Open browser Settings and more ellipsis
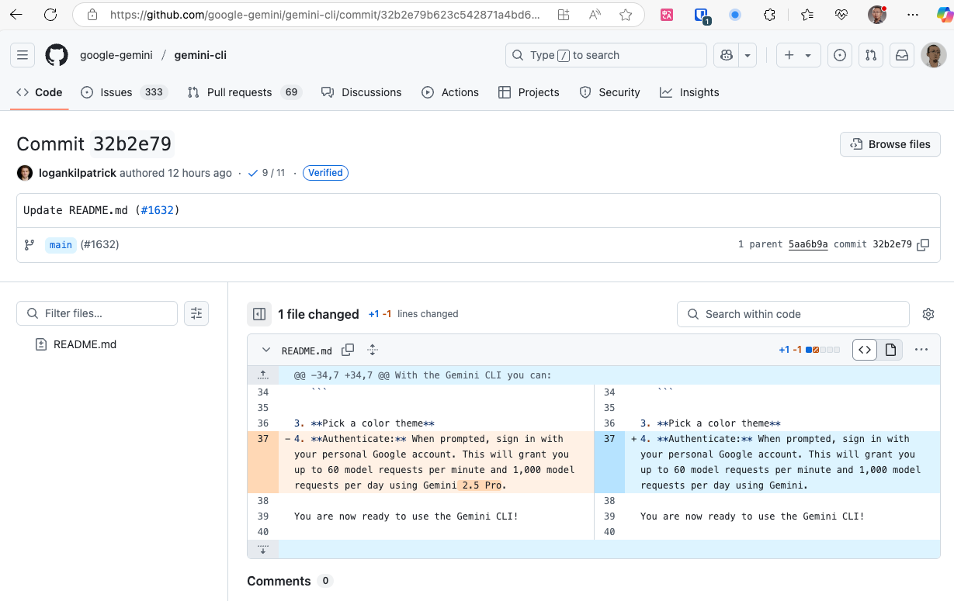Image resolution: width=954 pixels, height=601 pixels. pos(912,15)
